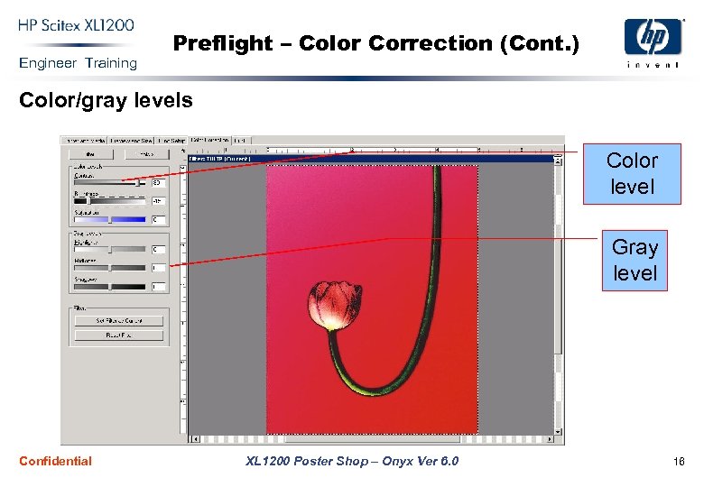Open the Printer and Media tab
704x487 pixels.
[85, 141]
